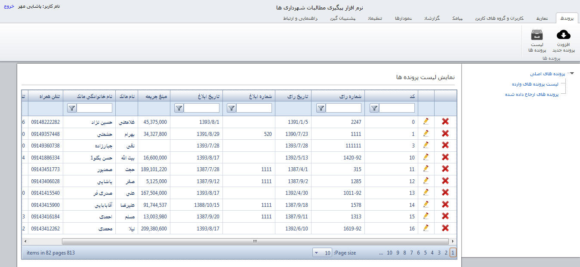
Task: Remove the record with code 15
Action: (445, 216)
